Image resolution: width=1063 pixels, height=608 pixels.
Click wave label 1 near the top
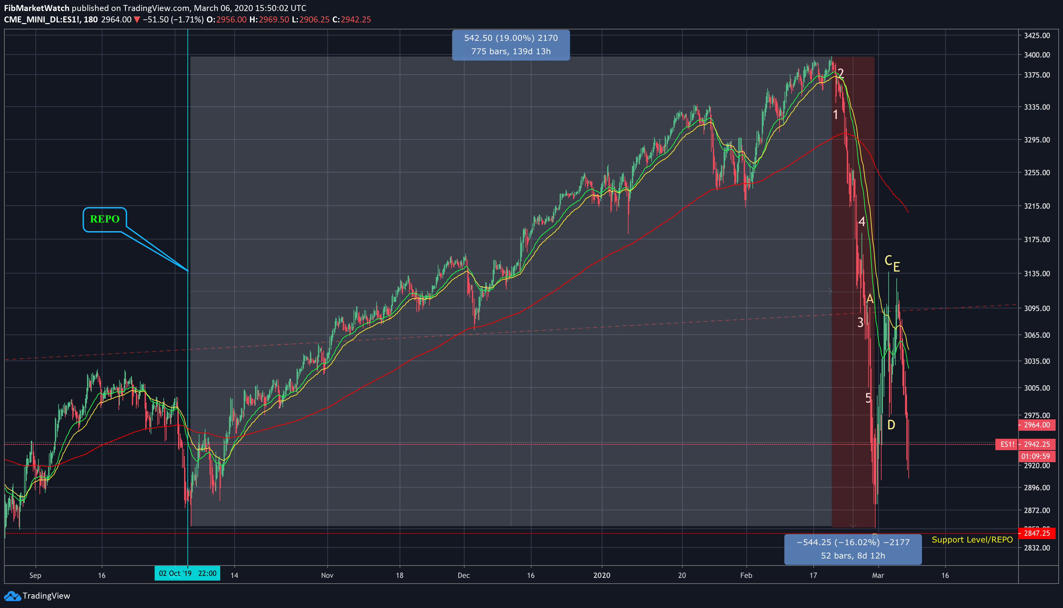835,115
